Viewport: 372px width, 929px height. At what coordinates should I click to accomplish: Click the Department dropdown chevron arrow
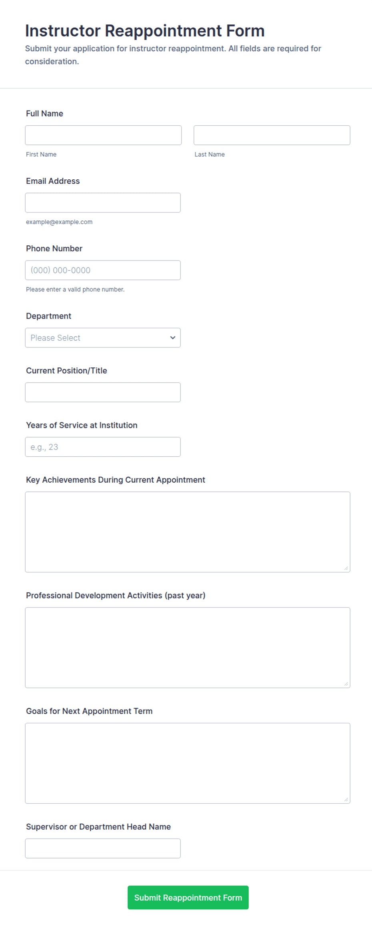(173, 338)
